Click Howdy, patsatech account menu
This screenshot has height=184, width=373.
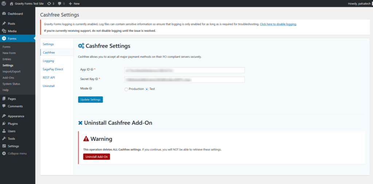[x=359, y=4]
